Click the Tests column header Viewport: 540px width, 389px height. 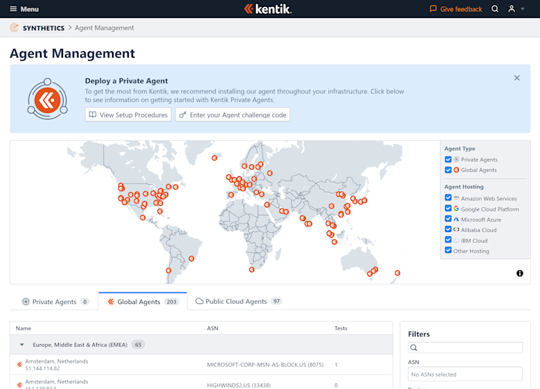tap(341, 328)
